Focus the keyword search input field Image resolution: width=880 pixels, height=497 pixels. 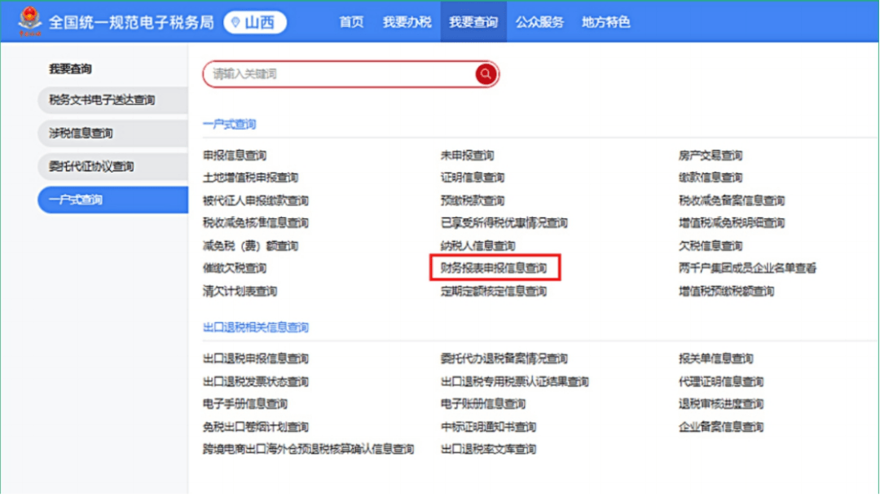coord(339,74)
